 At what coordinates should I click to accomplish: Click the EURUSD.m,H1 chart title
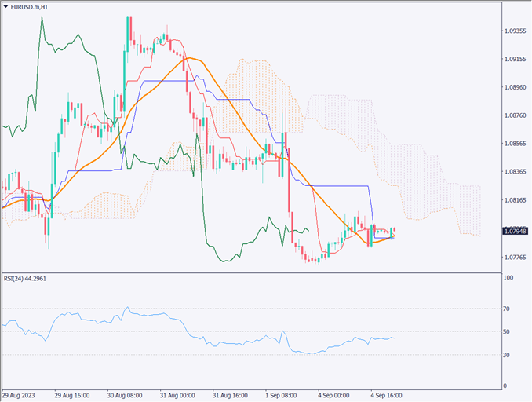point(31,7)
